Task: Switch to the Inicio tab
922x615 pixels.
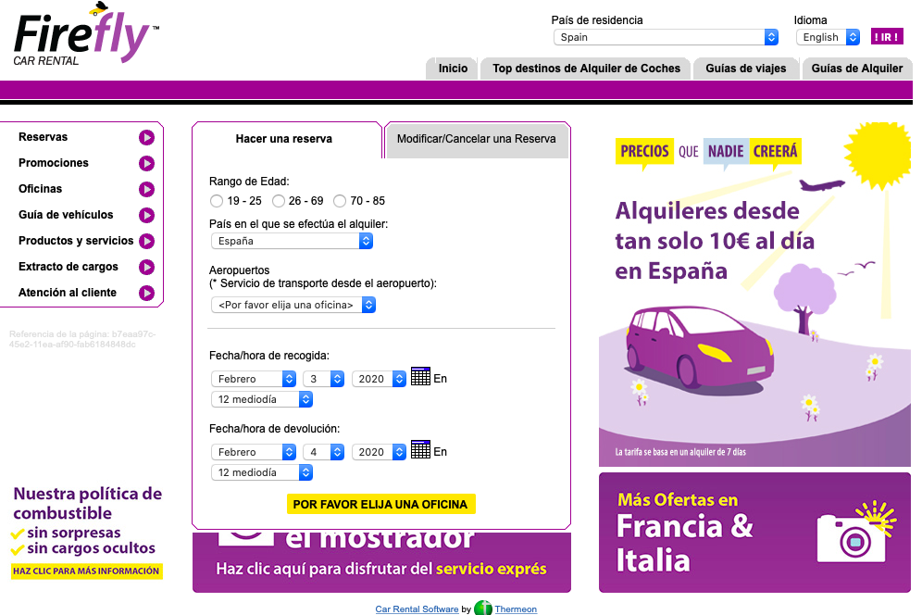Action: coord(453,69)
